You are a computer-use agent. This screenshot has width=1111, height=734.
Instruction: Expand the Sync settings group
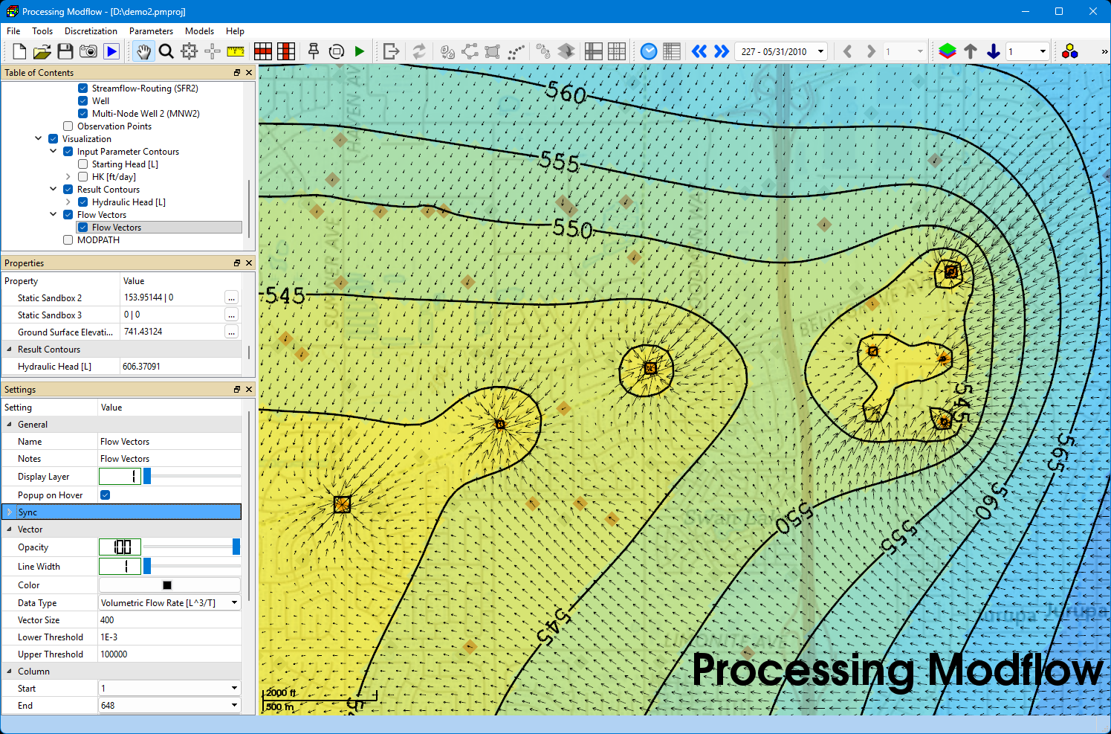[x=9, y=512]
